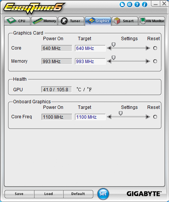Minimize the EasyTune6 window
Screen dimensions: 169x202
pyautogui.click(x=156, y=4)
